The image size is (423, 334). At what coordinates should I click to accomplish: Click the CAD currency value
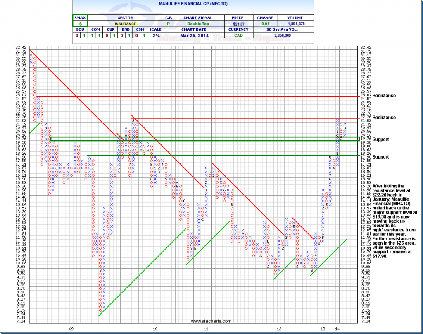[x=239, y=35]
